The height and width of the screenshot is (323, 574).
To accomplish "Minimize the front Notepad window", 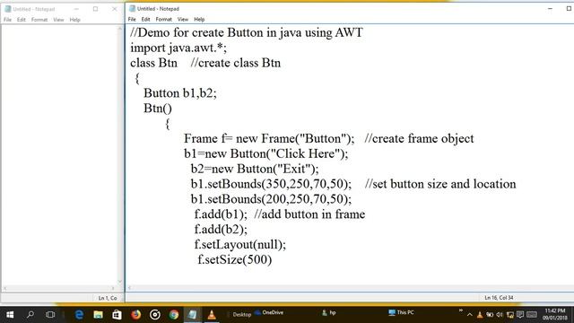I will point(550,8).
